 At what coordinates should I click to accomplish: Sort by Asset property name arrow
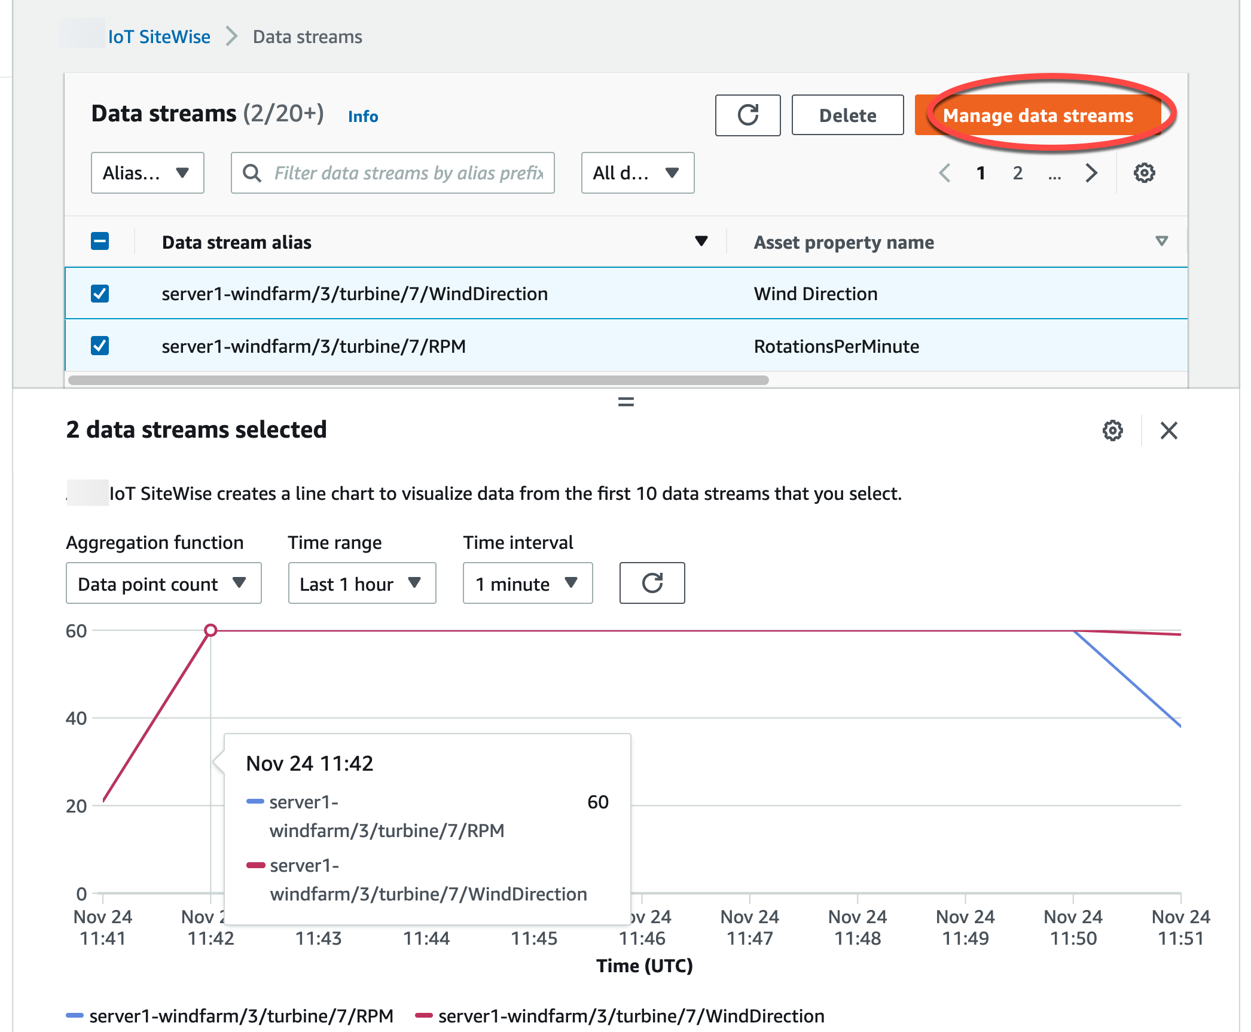coord(1161,242)
